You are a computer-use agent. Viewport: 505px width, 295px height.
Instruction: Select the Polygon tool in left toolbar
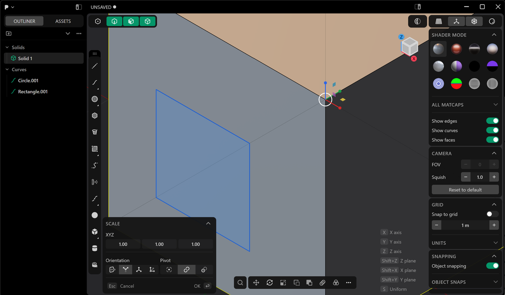[x=95, y=115]
